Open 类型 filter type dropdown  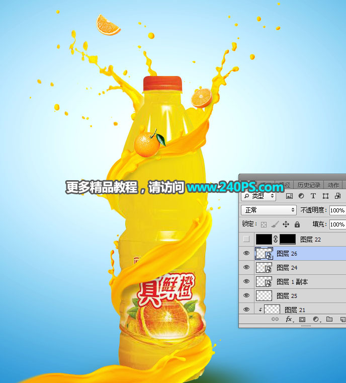(x=258, y=196)
